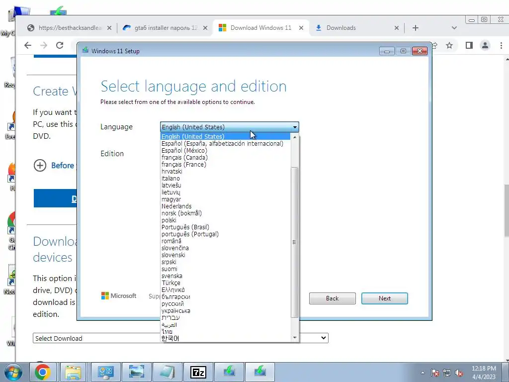The height and width of the screenshot is (382, 509).
Task: Toggle Chrome side panel icon
Action: click(x=469, y=45)
